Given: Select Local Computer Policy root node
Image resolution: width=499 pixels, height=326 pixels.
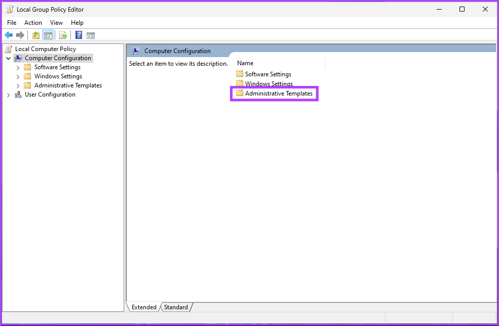Looking at the screenshot, I should [46, 49].
